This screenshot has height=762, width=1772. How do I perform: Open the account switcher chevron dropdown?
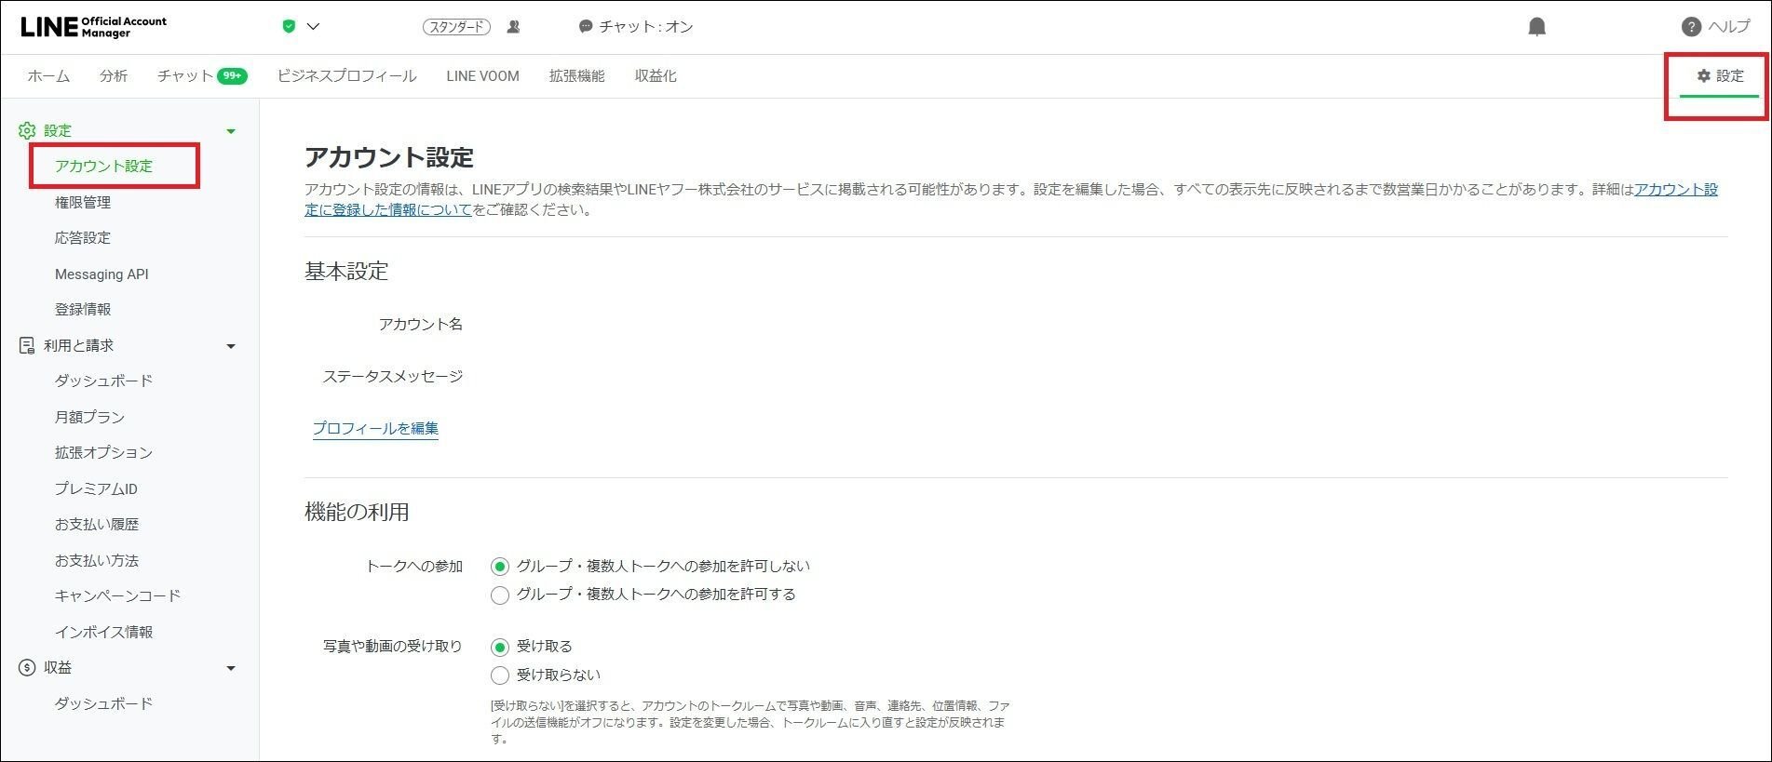pos(313,26)
